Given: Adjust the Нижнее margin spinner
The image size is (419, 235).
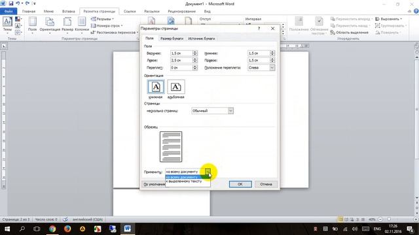Looking at the screenshot, I should click(x=272, y=54).
